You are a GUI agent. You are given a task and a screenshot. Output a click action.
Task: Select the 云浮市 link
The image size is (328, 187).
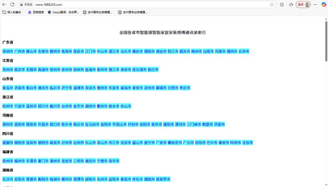coord(244,51)
